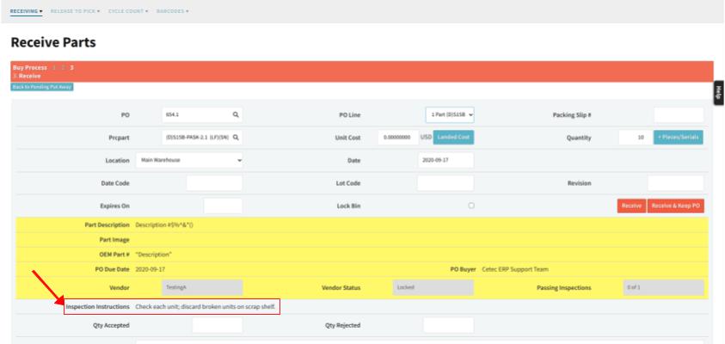Image resolution: width=725 pixels, height=344 pixels.
Task: Open the Location dropdown
Action: click(189, 160)
